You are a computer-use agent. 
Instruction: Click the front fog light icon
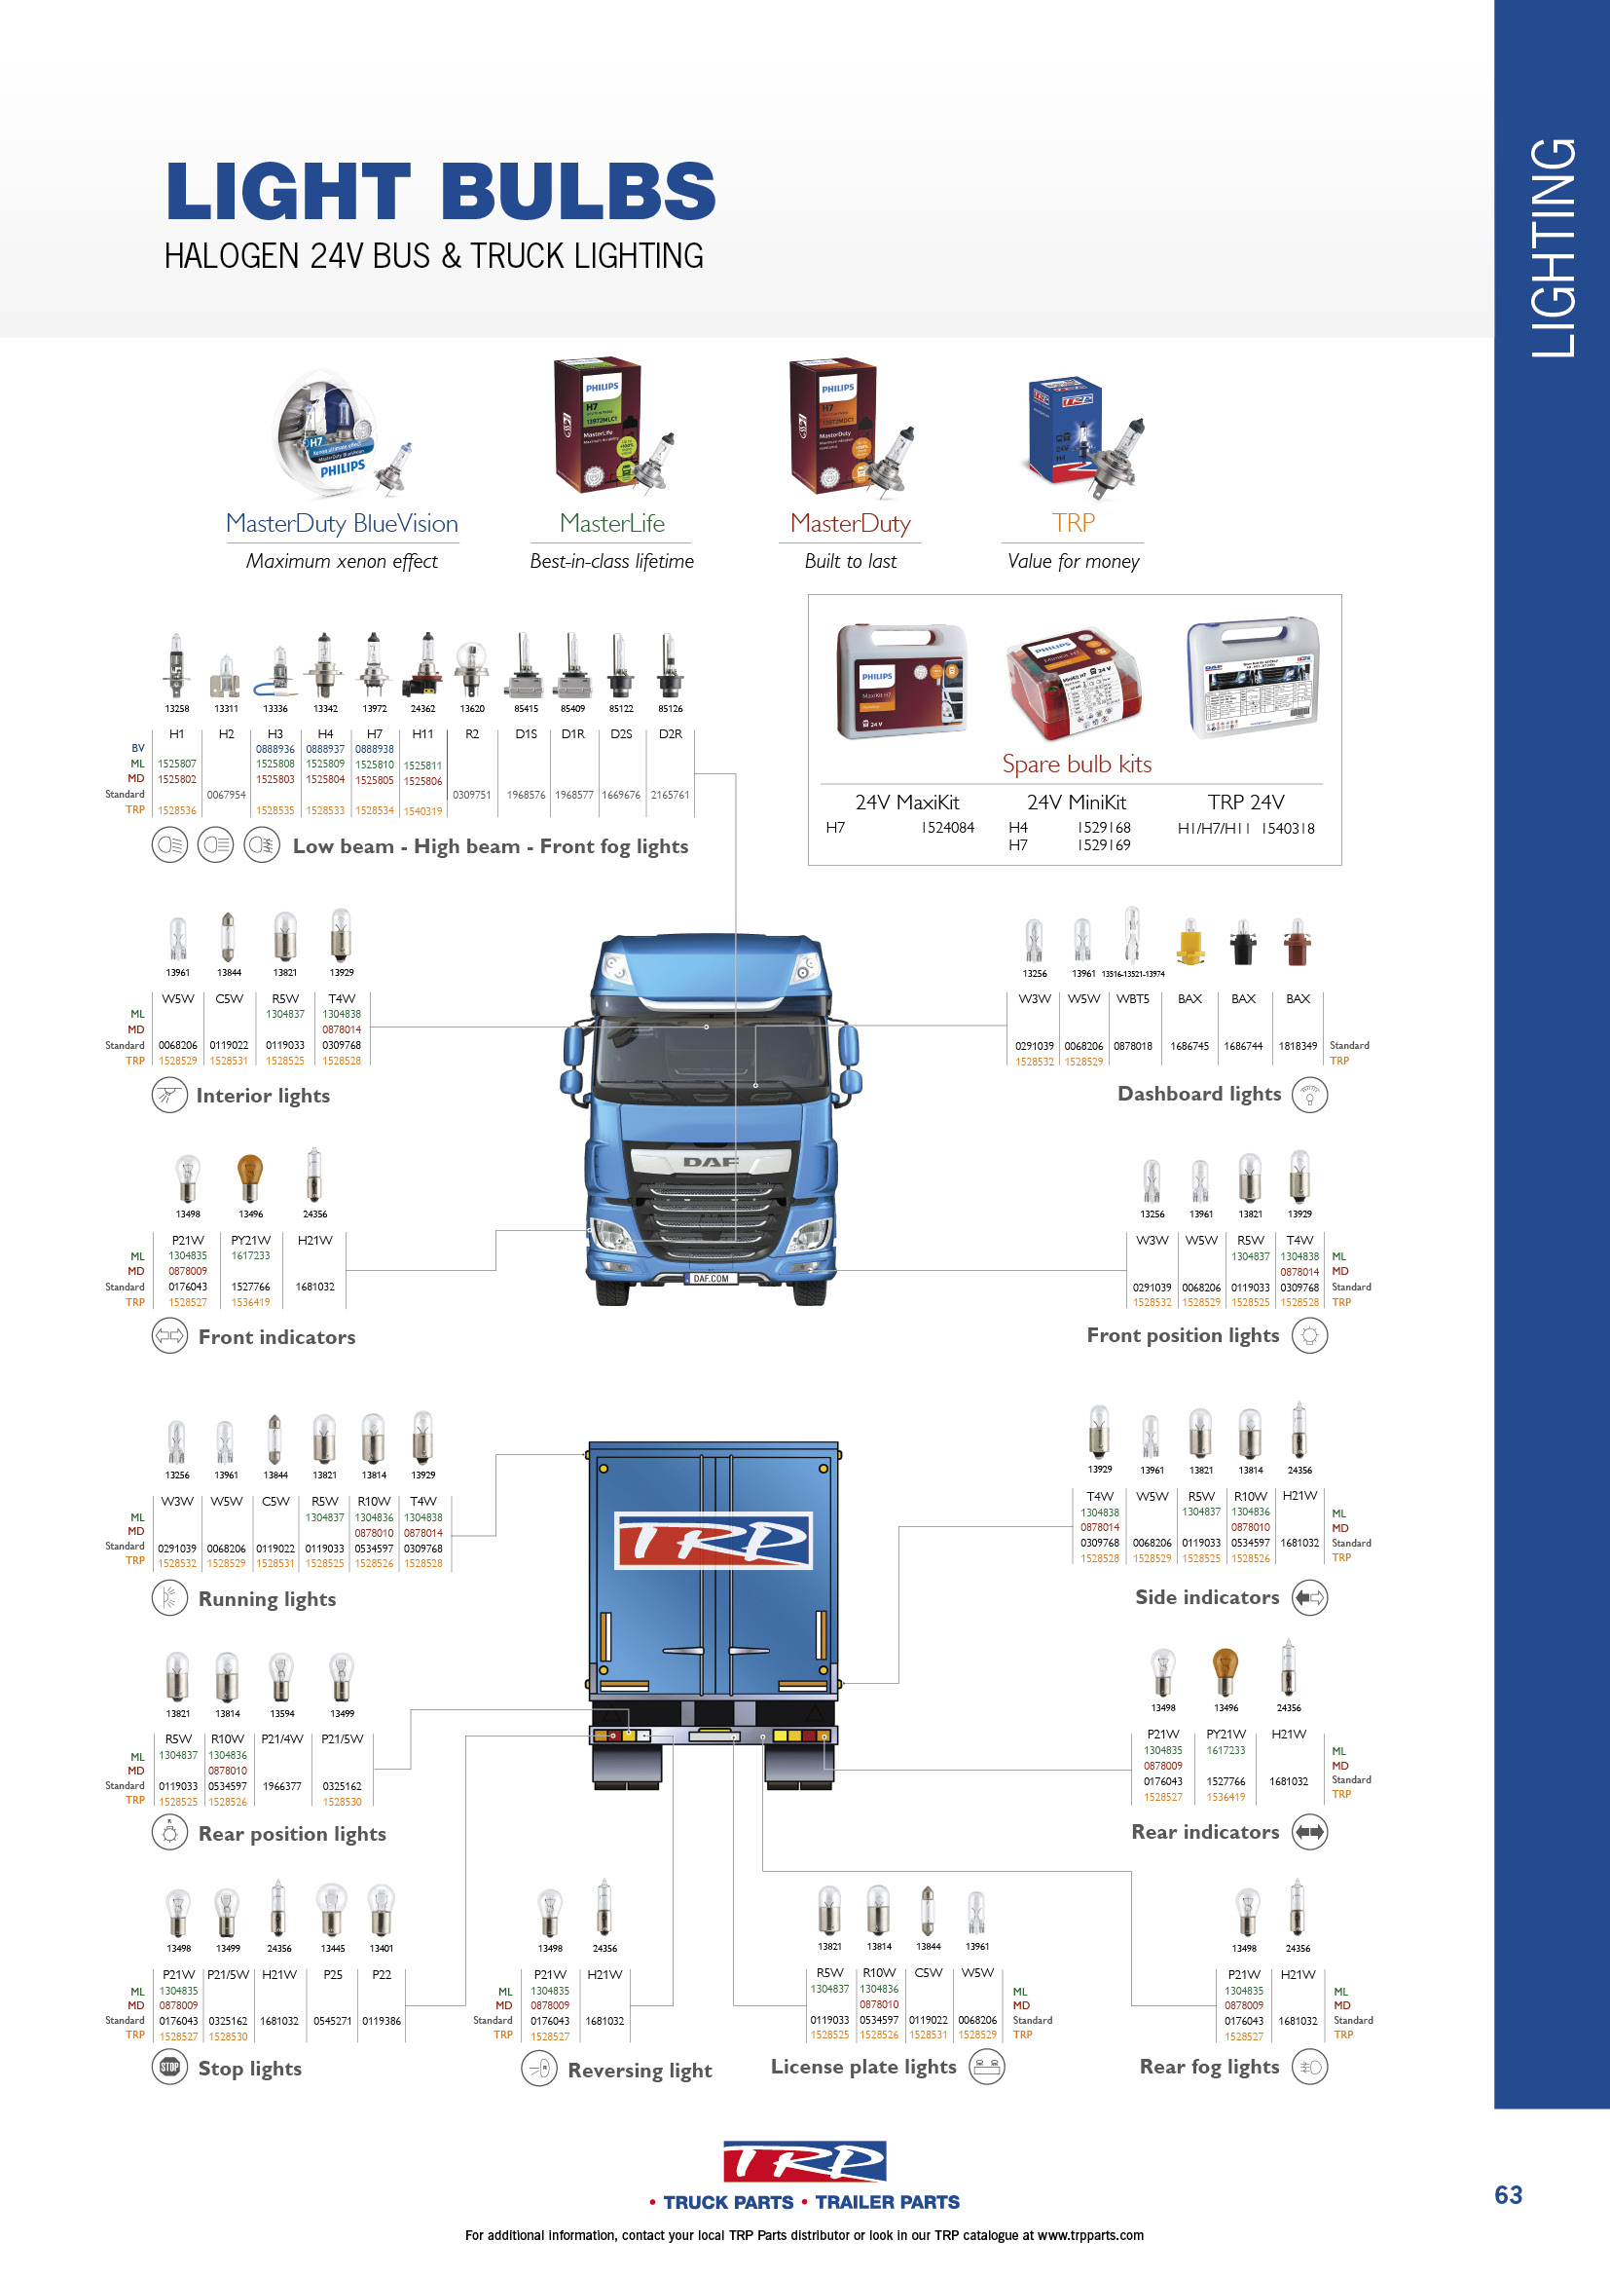[x=262, y=845]
